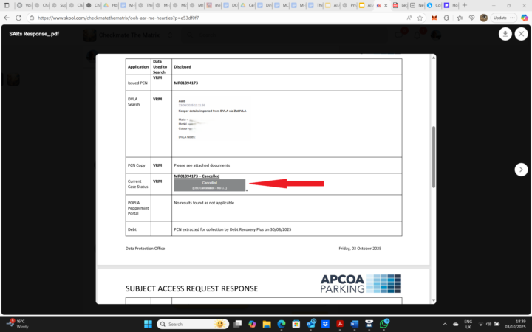Click the PDF viewer scrollbar thumb
This screenshot has width=532, height=332.
433,157
